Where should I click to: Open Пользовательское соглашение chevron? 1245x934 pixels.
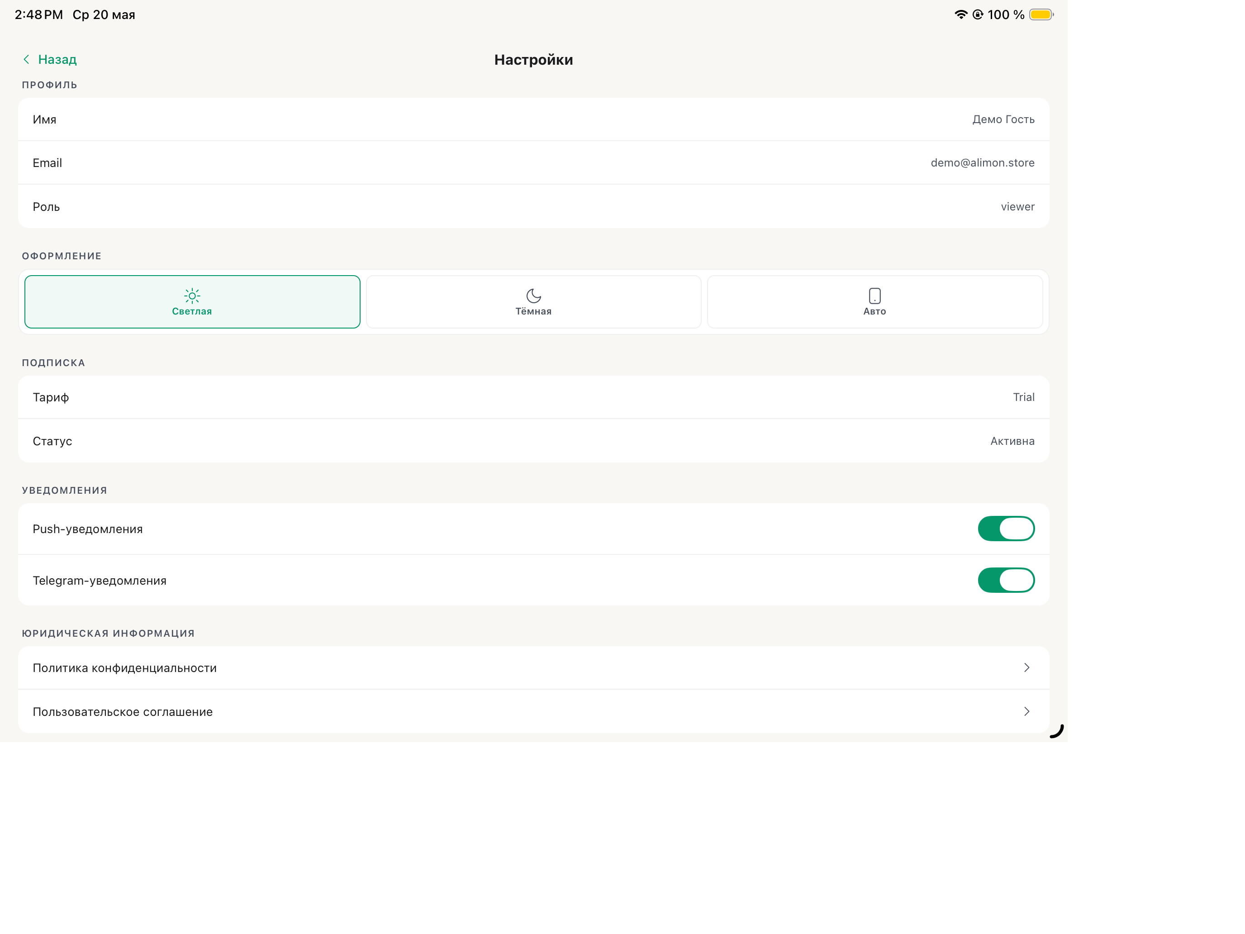pyautogui.click(x=1026, y=712)
